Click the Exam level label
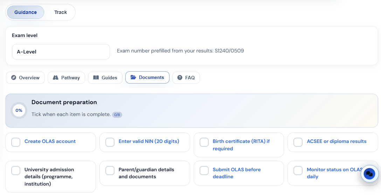Viewport: 381px width, 195px height. pos(25,35)
